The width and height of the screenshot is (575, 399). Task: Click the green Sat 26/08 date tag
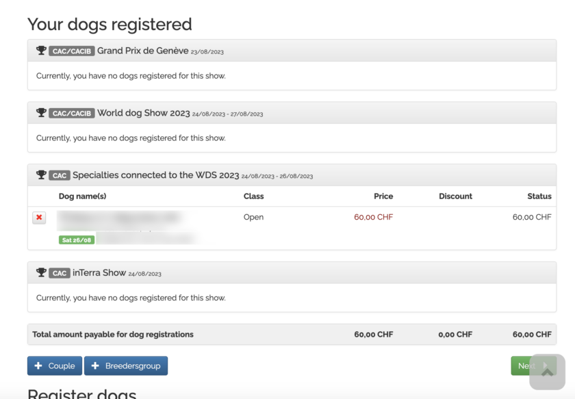[x=76, y=240]
